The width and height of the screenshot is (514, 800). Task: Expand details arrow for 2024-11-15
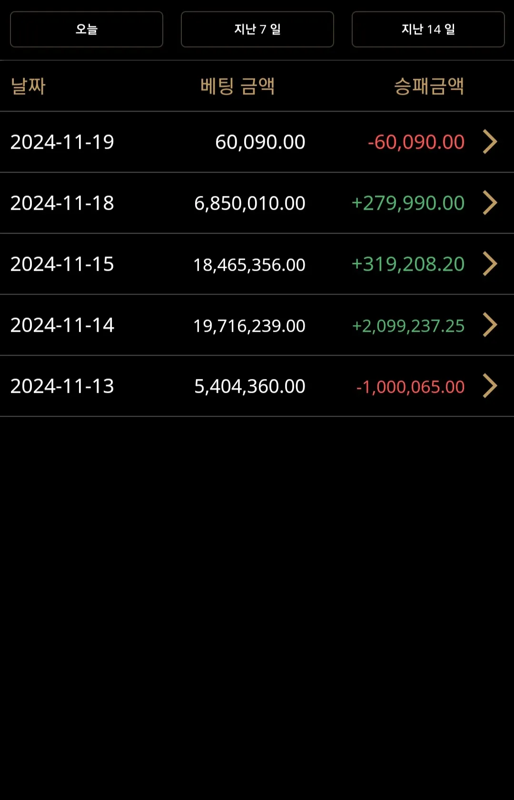tap(490, 264)
